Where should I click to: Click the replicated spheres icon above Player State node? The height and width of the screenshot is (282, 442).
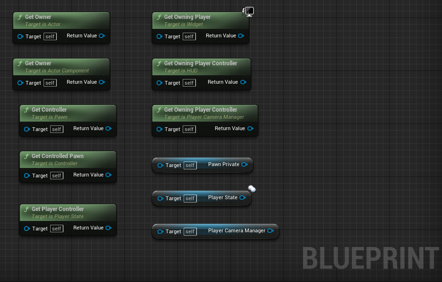tap(252, 189)
